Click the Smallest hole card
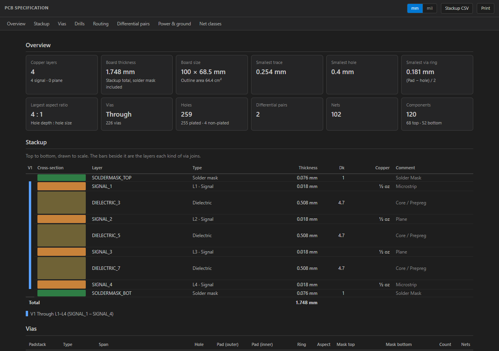 [x=362, y=74]
